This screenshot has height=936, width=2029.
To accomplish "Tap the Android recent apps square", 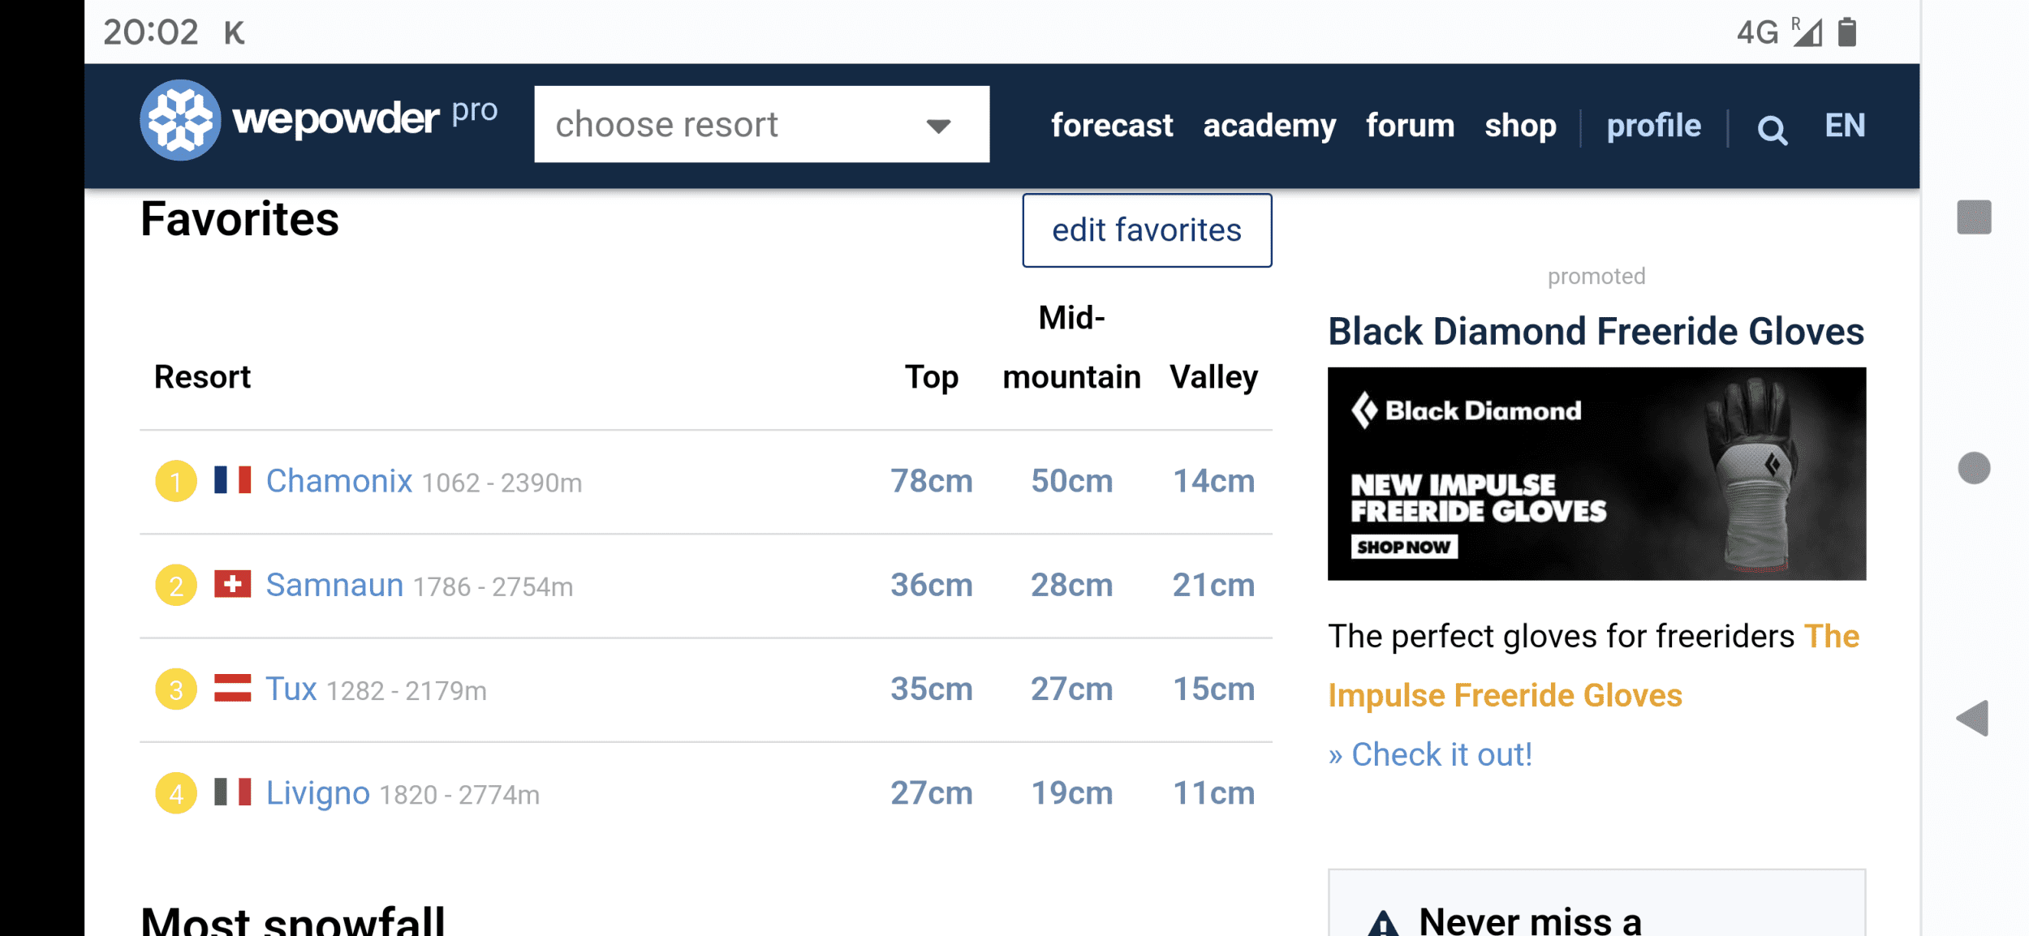I will (x=1974, y=217).
